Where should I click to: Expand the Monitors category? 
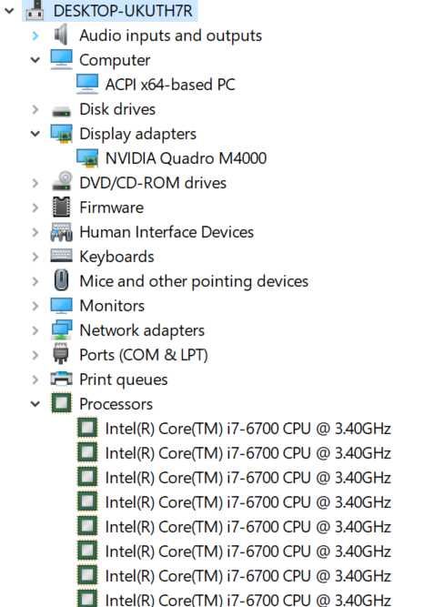[x=35, y=306]
